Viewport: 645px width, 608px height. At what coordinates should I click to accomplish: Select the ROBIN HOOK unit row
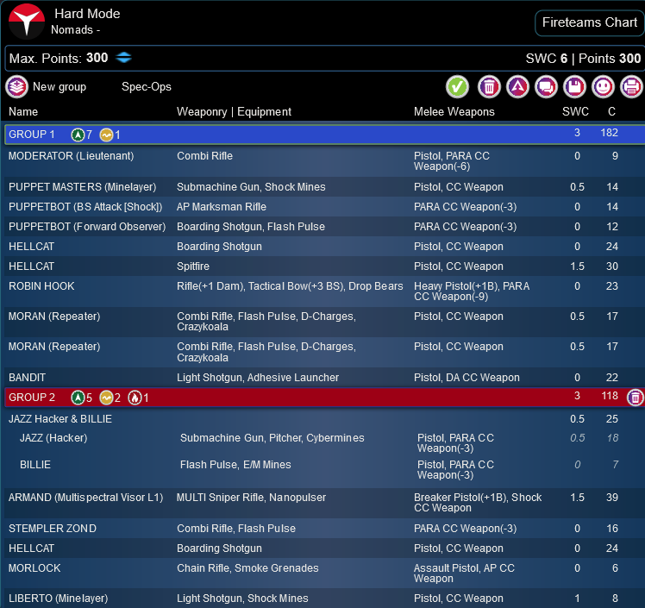pyautogui.click(x=324, y=291)
